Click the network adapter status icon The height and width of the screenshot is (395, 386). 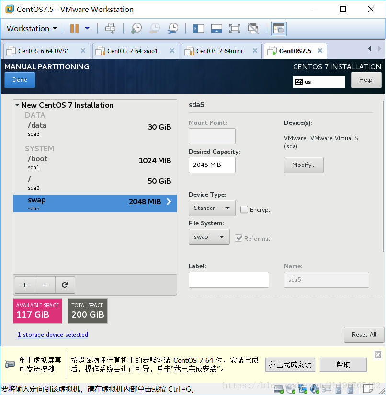coord(303,389)
